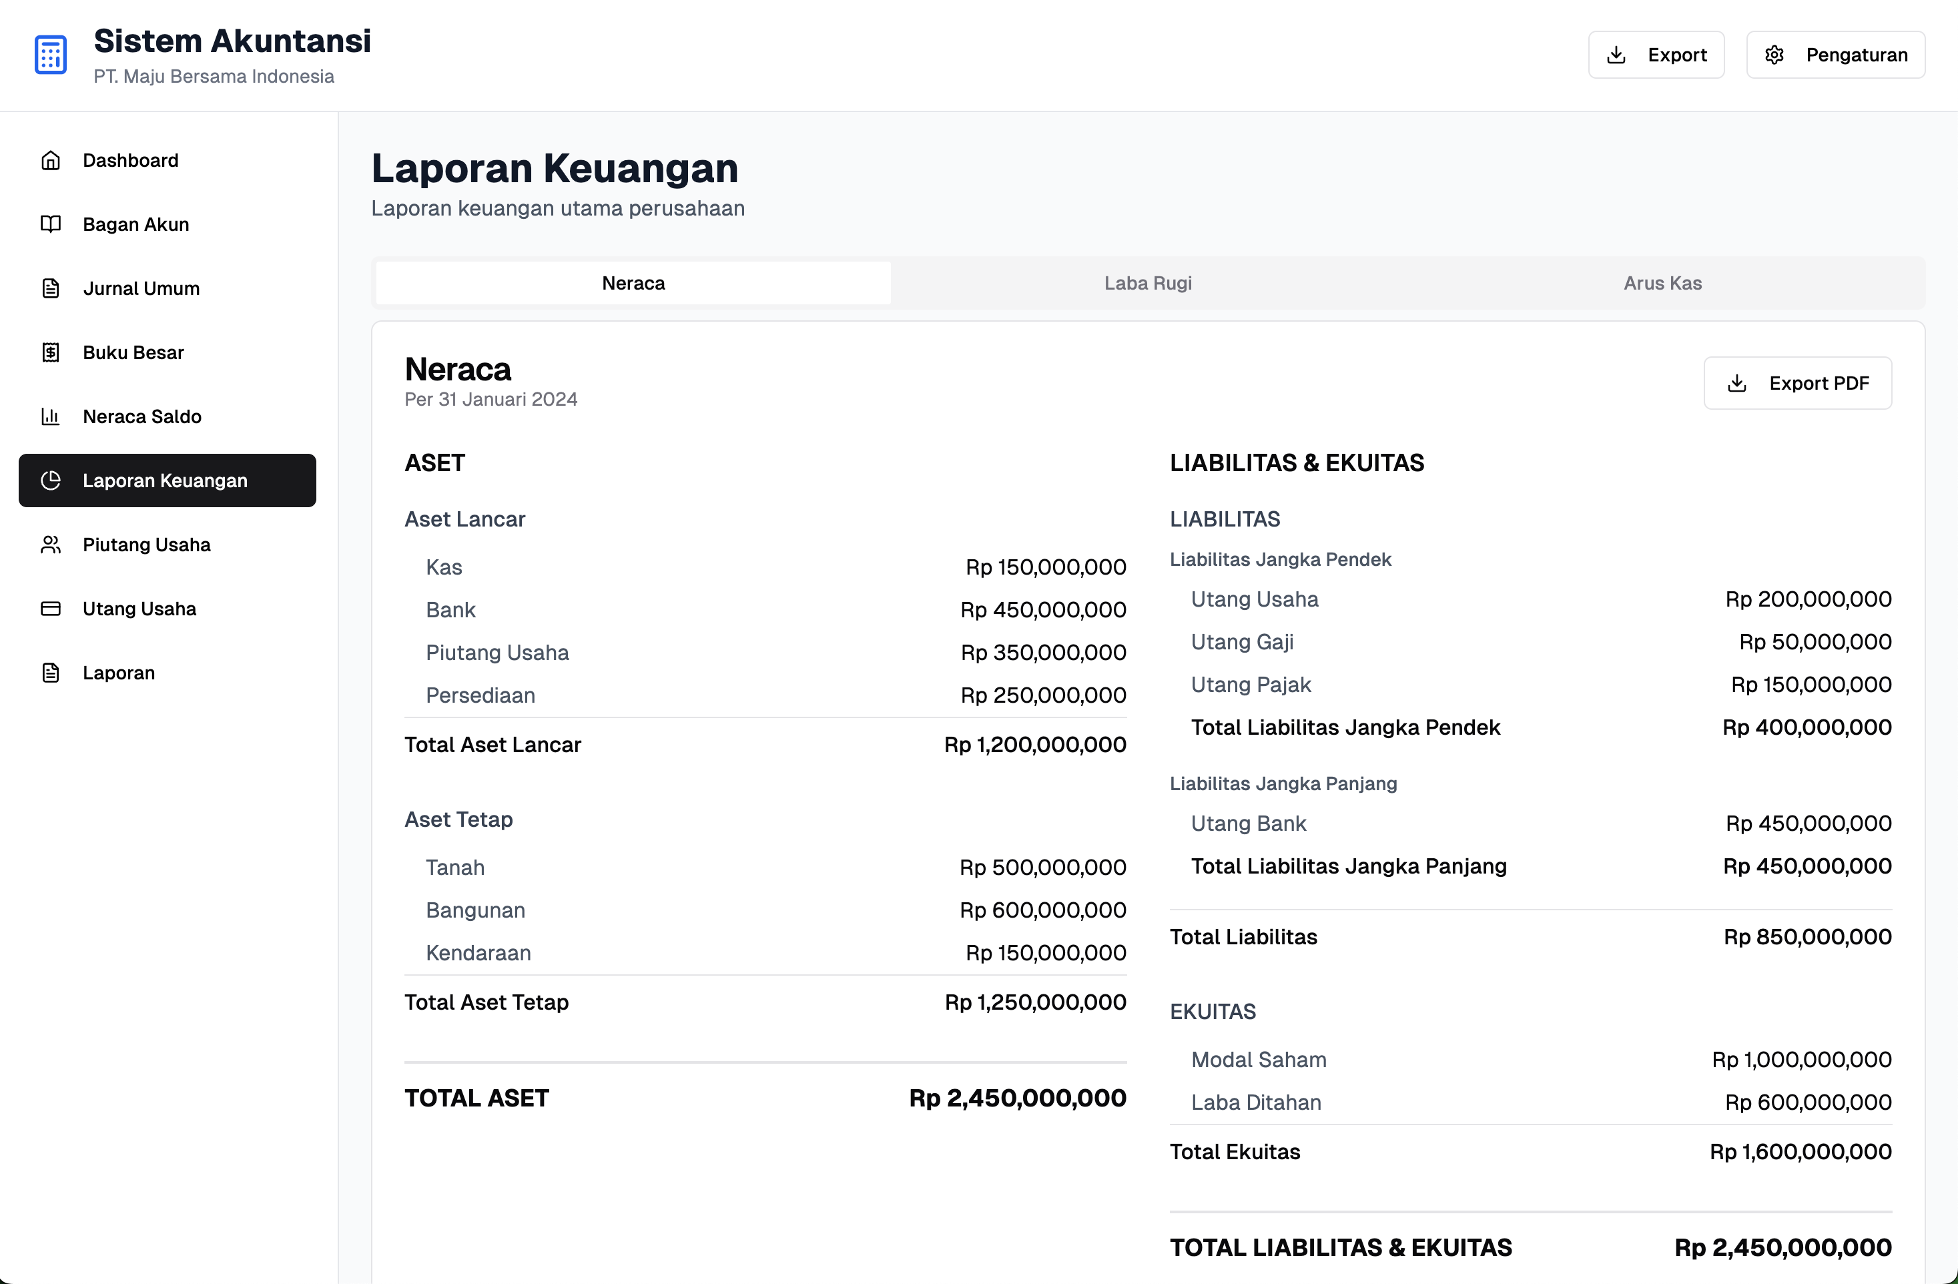Open Pengaturan settings button
The width and height of the screenshot is (1958, 1284).
pyautogui.click(x=1835, y=55)
